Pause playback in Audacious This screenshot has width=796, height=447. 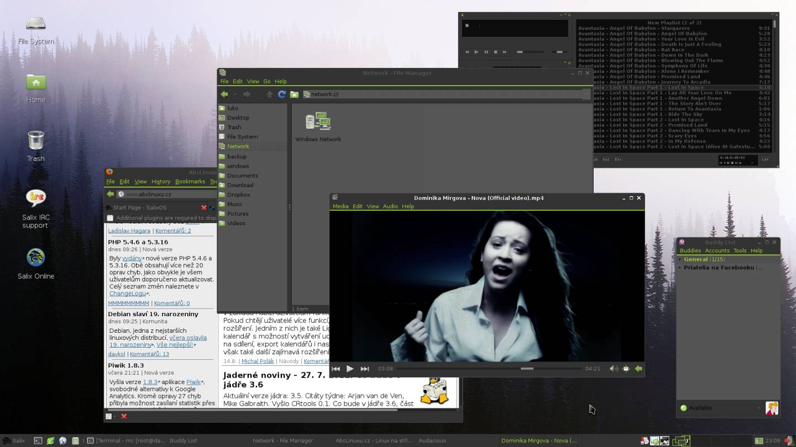(x=486, y=52)
